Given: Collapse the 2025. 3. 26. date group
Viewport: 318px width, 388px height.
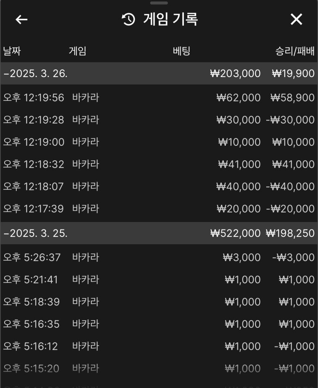Looking at the screenshot, I should (35, 74).
